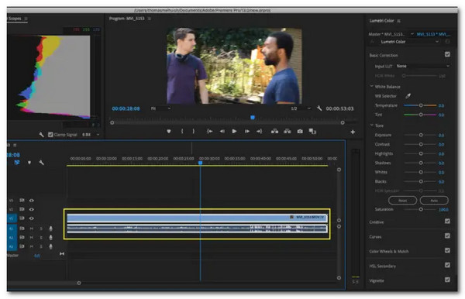
Task: Disable Color Wheels & Match checkbox
Action: [447, 250]
